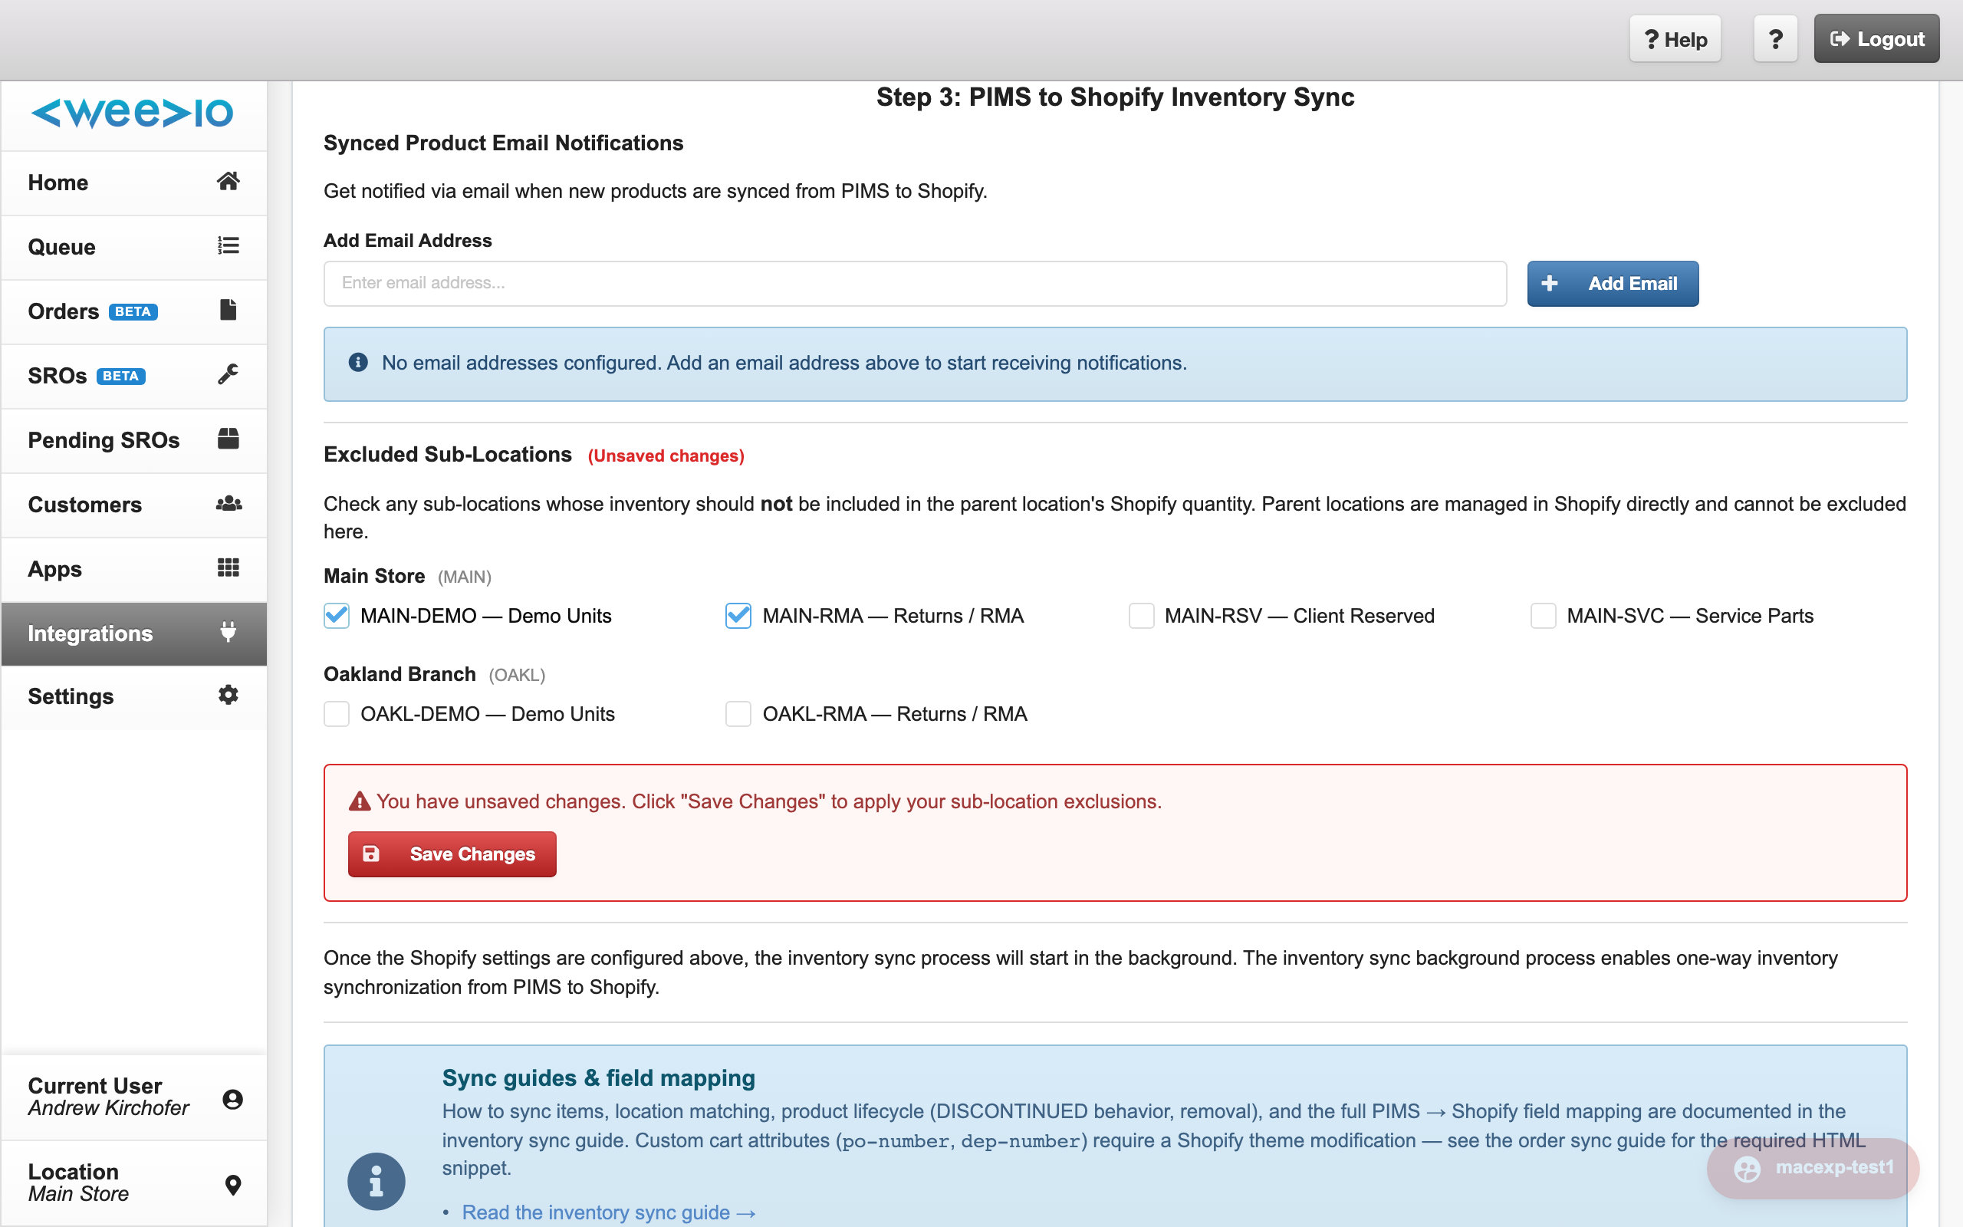Click the Help button

point(1675,39)
